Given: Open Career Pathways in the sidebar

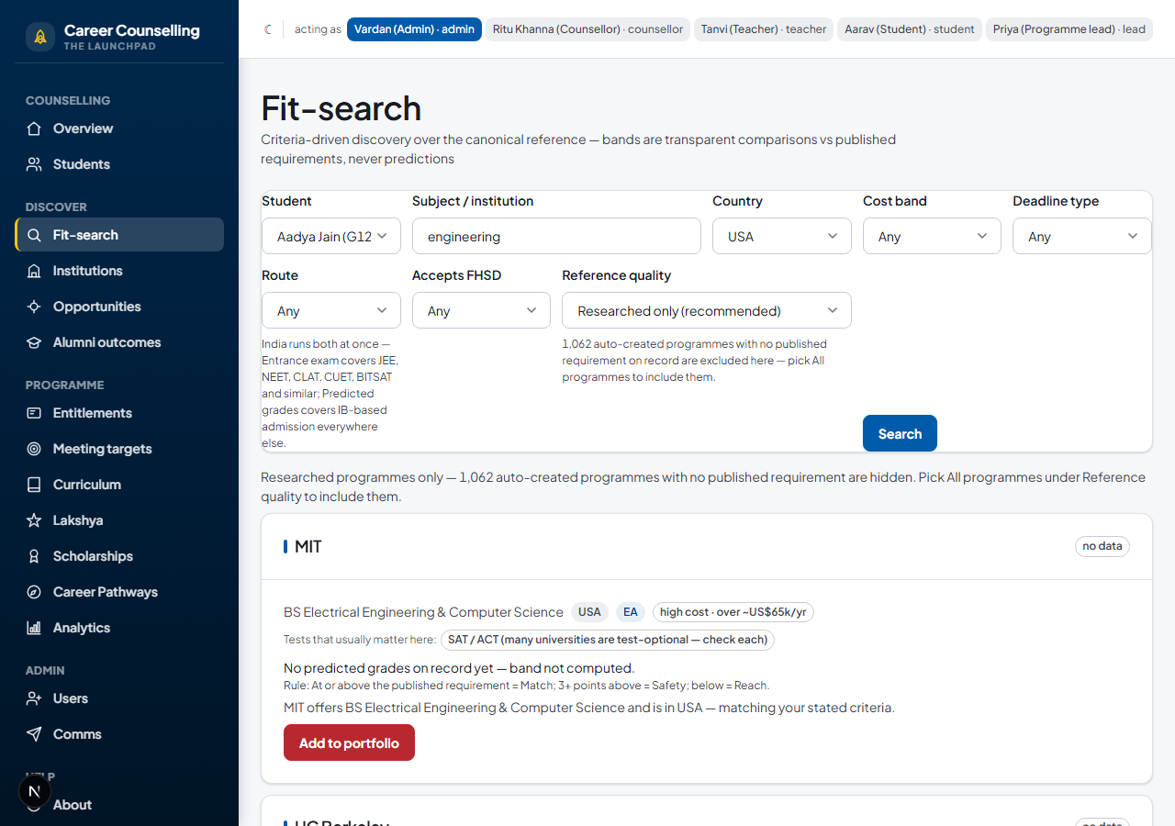Looking at the screenshot, I should pyautogui.click(x=119, y=592).
